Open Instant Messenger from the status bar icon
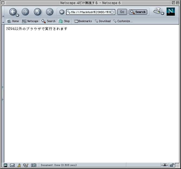Image resolution: width=181 pixels, height=169 pixels. click(19, 165)
